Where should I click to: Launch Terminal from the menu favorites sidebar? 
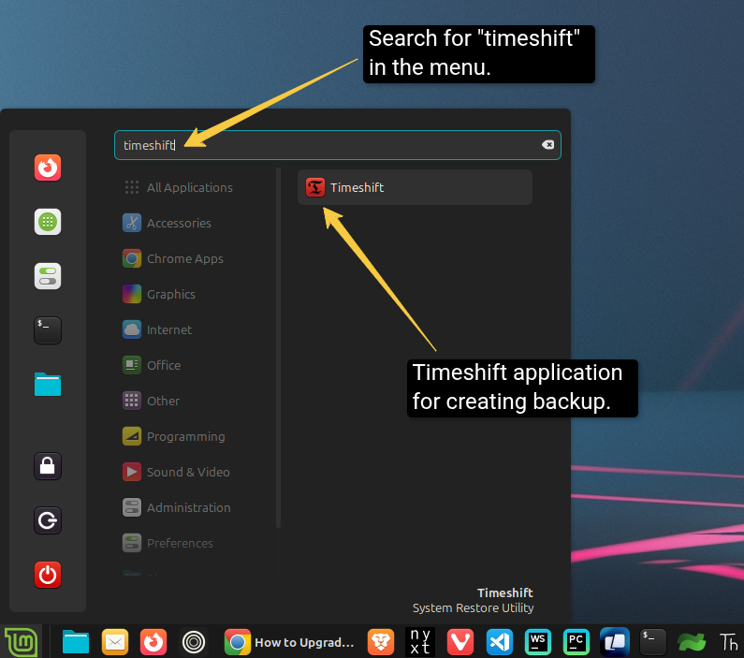pos(48,330)
